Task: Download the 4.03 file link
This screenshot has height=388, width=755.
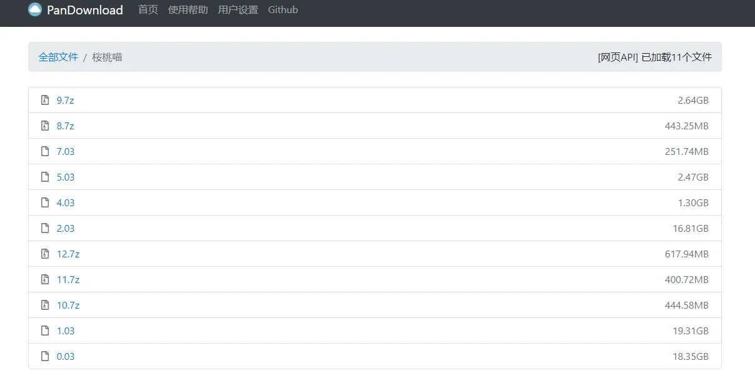Action: [66, 202]
